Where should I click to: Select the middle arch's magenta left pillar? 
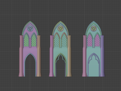click(x=51, y=56)
